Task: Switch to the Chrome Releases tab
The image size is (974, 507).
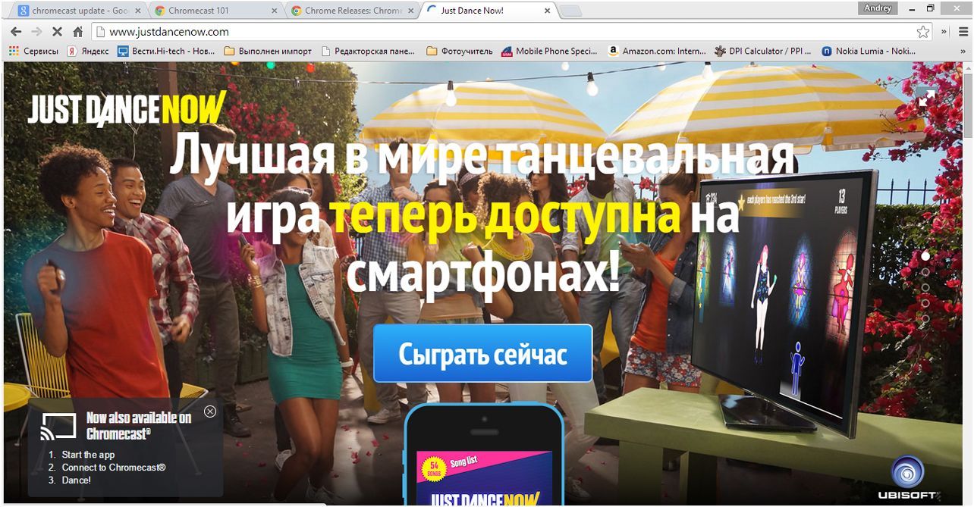Action: tap(349, 11)
